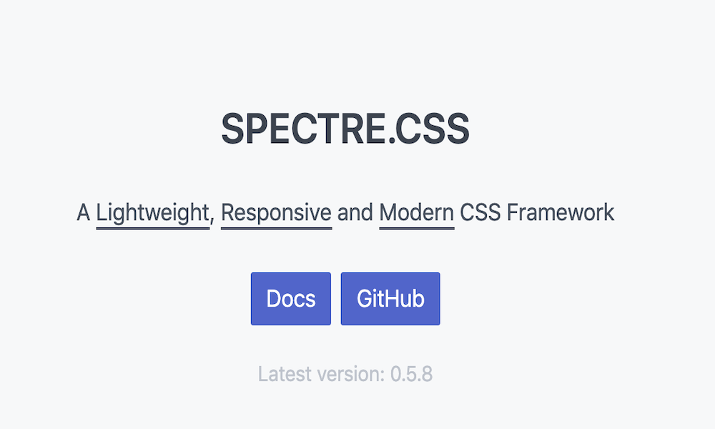Click the SPECTRE.CSS heading
715x429 pixels.
pos(345,129)
